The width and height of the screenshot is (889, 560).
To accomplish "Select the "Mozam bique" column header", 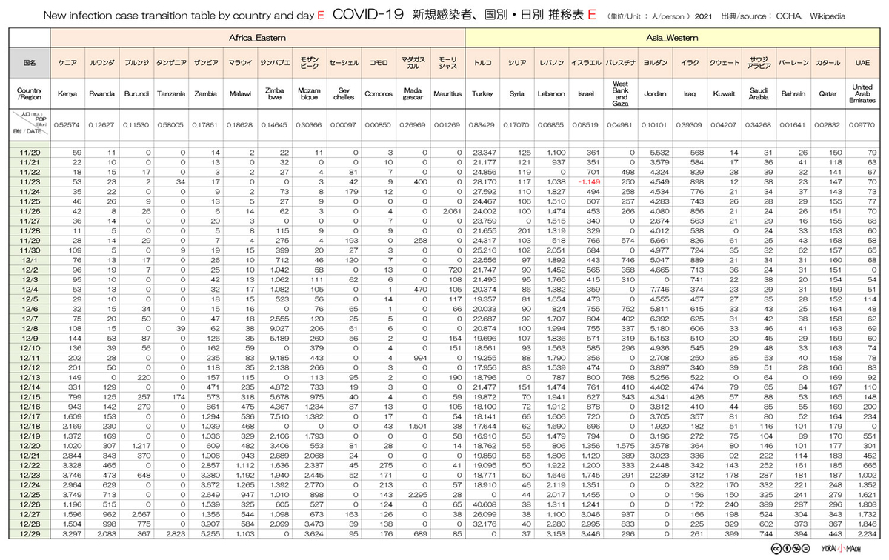I will 308,95.
